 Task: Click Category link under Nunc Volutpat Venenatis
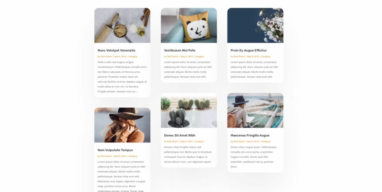(133, 57)
